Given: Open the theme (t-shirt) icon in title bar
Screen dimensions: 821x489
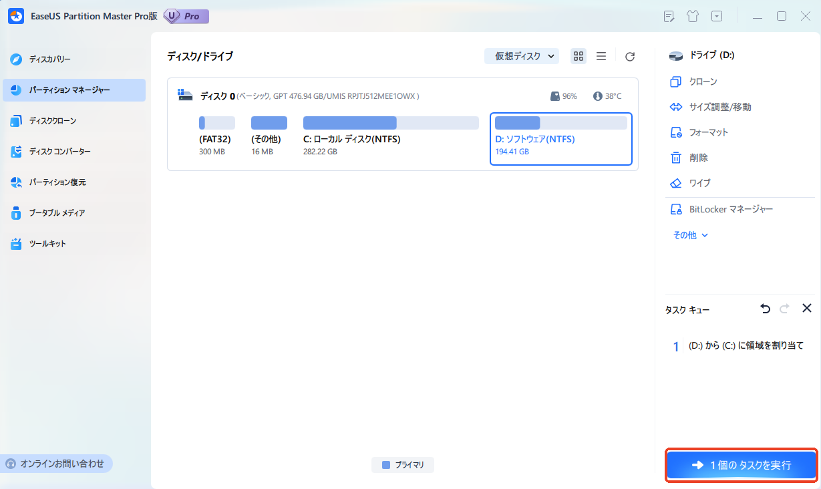Looking at the screenshot, I should tap(692, 15).
